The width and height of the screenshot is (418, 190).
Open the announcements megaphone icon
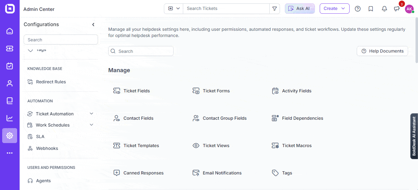(x=397, y=9)
